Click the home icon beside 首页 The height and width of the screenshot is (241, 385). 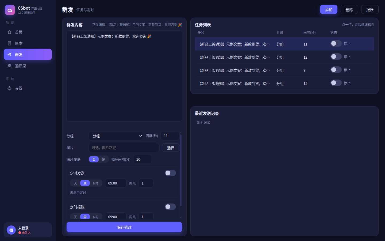[x=10, y=32]
